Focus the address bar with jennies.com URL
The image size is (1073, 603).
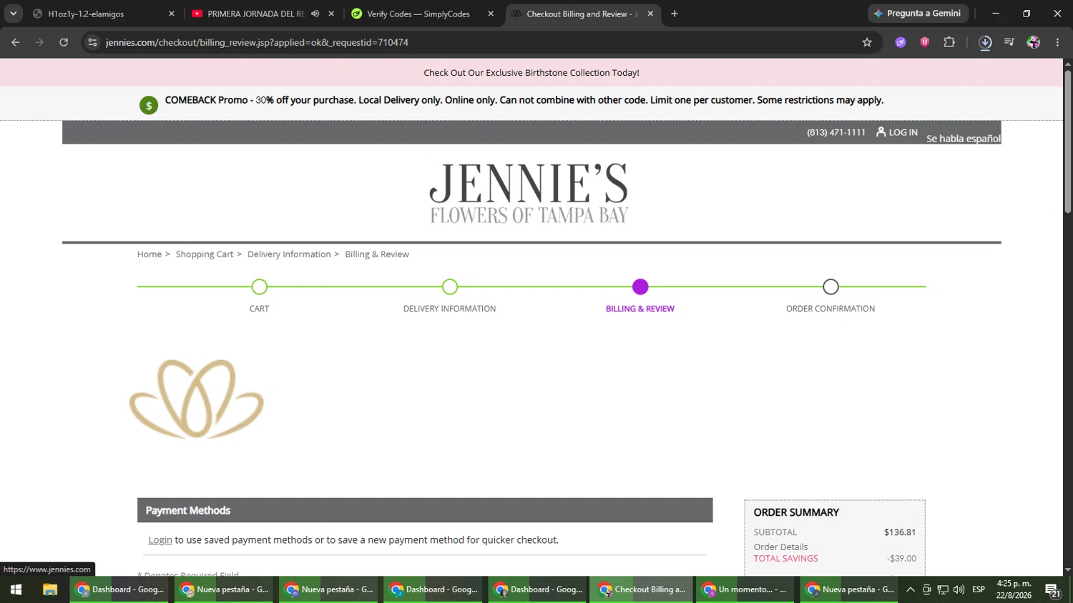click(x=472, y=42)
